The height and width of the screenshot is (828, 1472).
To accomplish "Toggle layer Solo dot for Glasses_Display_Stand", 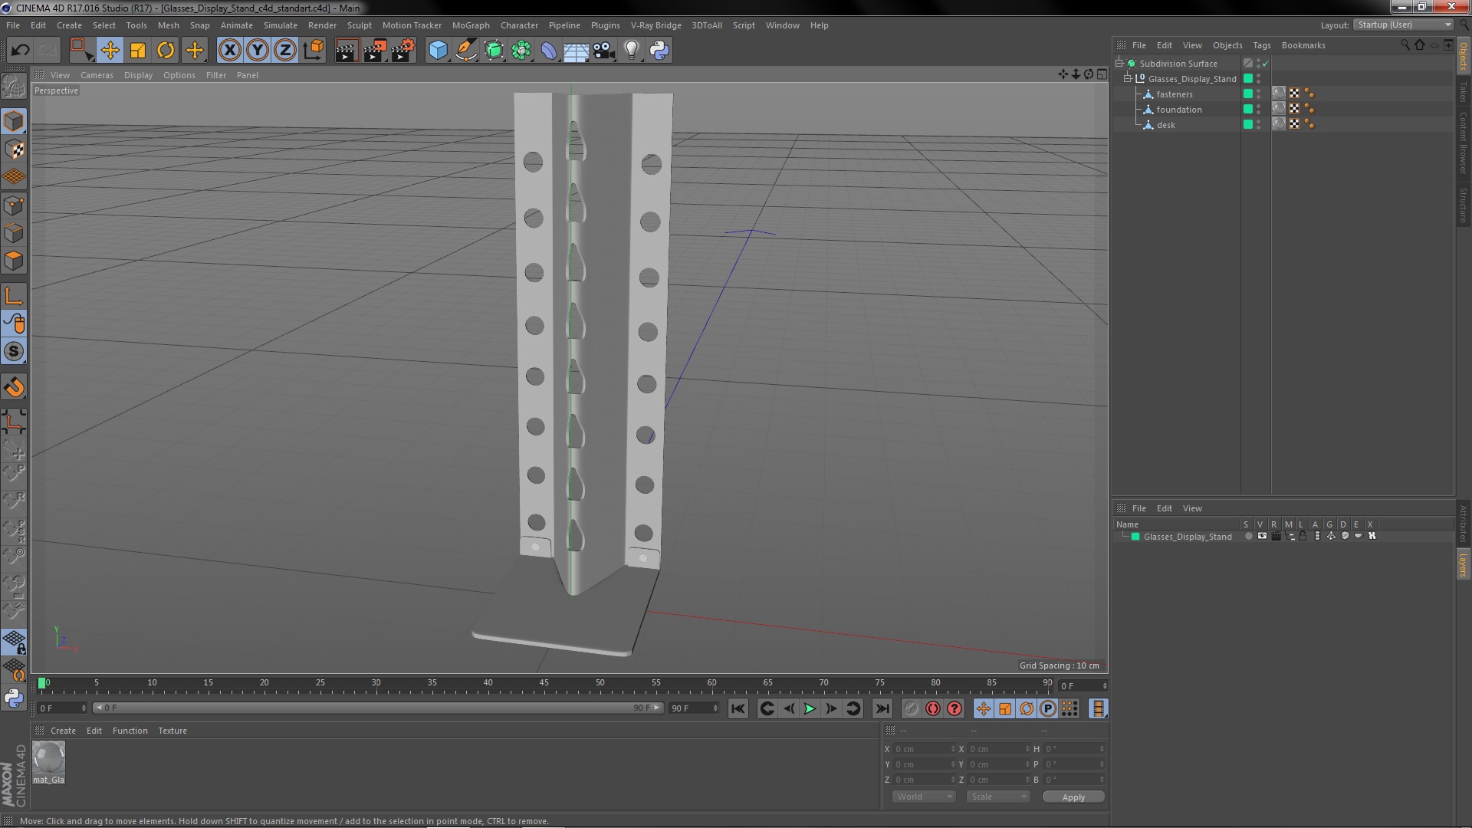I will 1248,536.
